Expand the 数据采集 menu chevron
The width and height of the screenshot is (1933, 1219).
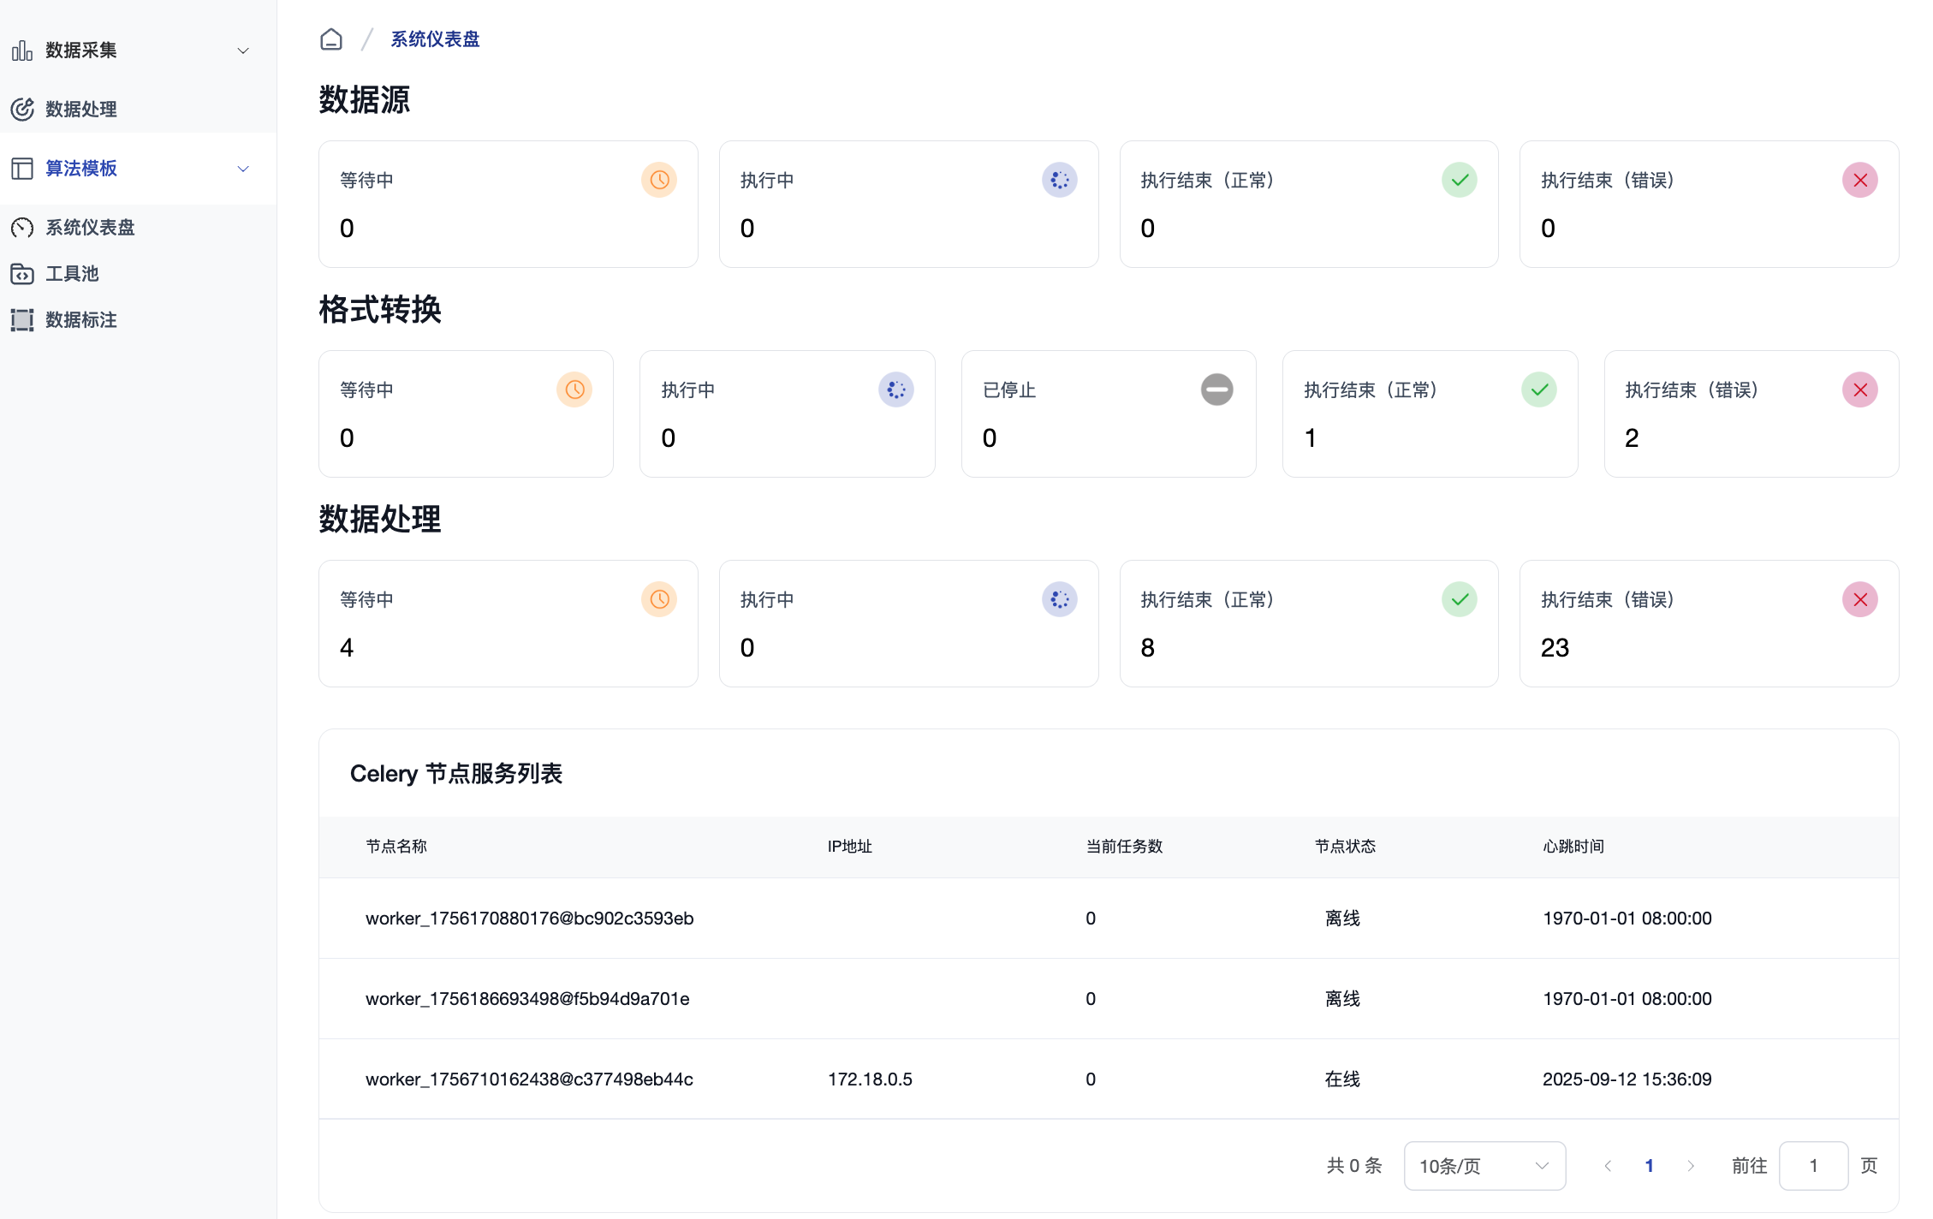(x=243, y=51)
